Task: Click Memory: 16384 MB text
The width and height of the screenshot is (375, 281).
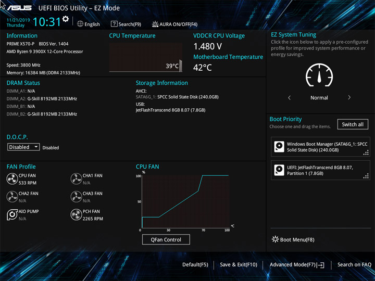Action: [x=43, y=73]
